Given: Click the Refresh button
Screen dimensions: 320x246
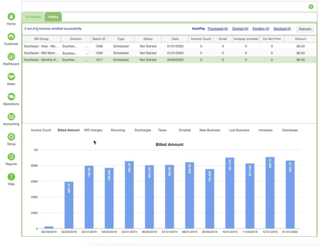Looking at the screenshot, I should (305, 29).
